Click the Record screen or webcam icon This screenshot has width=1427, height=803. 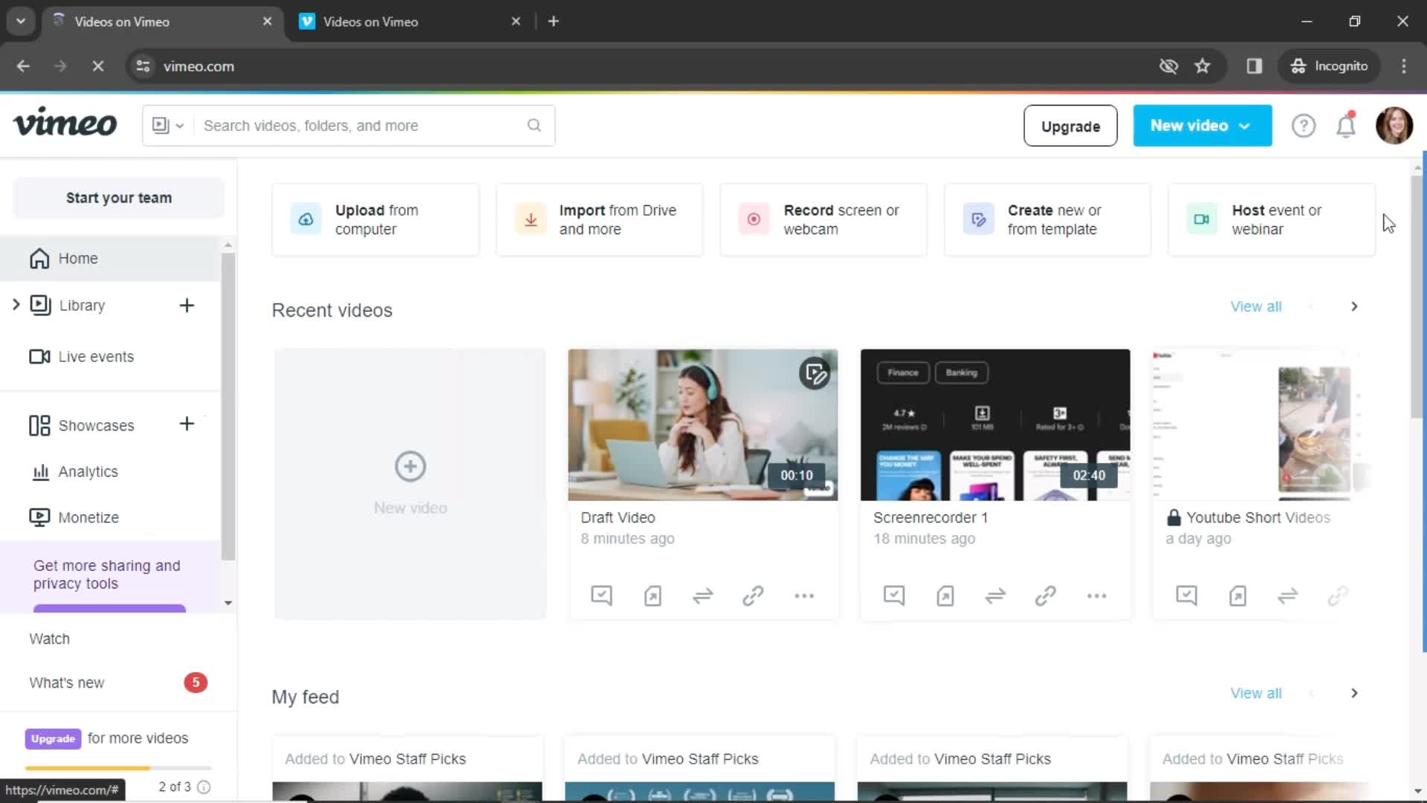pyautogui.click(x=754, y=219)
